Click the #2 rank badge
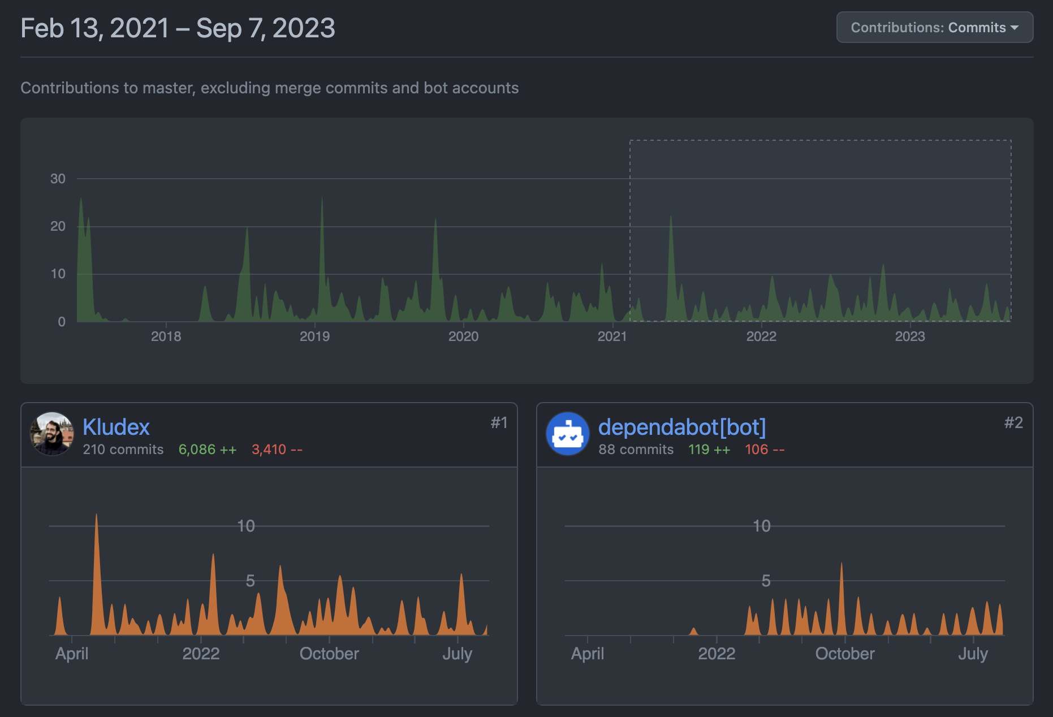The height and width of the screenshot is (717, 1053). coord(1013,422)
